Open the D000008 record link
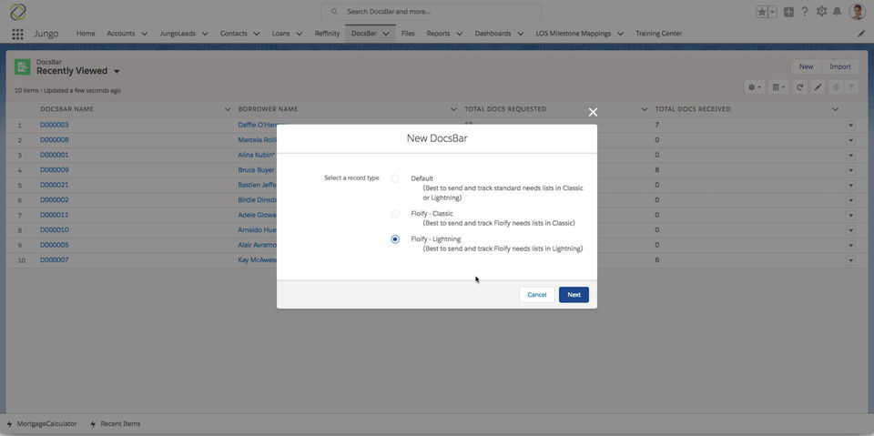The width and height of the screenshot is (874, 436). click(x=54, y=140)
